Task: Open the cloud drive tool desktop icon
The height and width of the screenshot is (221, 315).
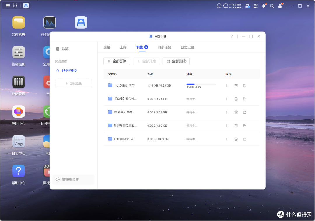Action: pos(81,23)
